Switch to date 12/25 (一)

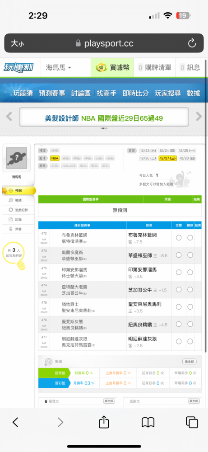pos(187,151)
